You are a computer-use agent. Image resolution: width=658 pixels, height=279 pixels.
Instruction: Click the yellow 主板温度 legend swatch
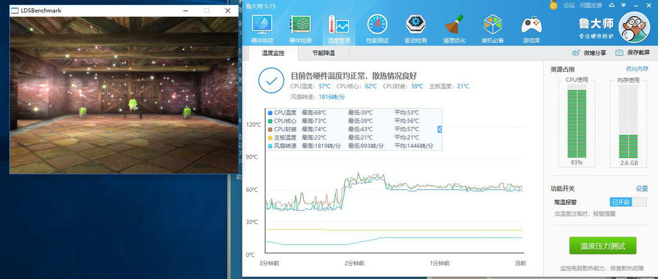[270, 138]
